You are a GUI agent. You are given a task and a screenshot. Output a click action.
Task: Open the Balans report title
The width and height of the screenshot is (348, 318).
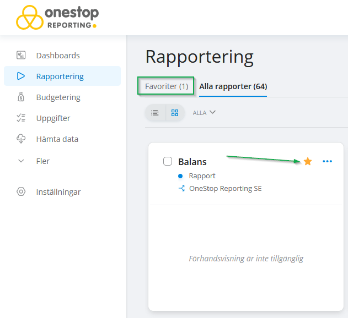click(x=192, y=162)
